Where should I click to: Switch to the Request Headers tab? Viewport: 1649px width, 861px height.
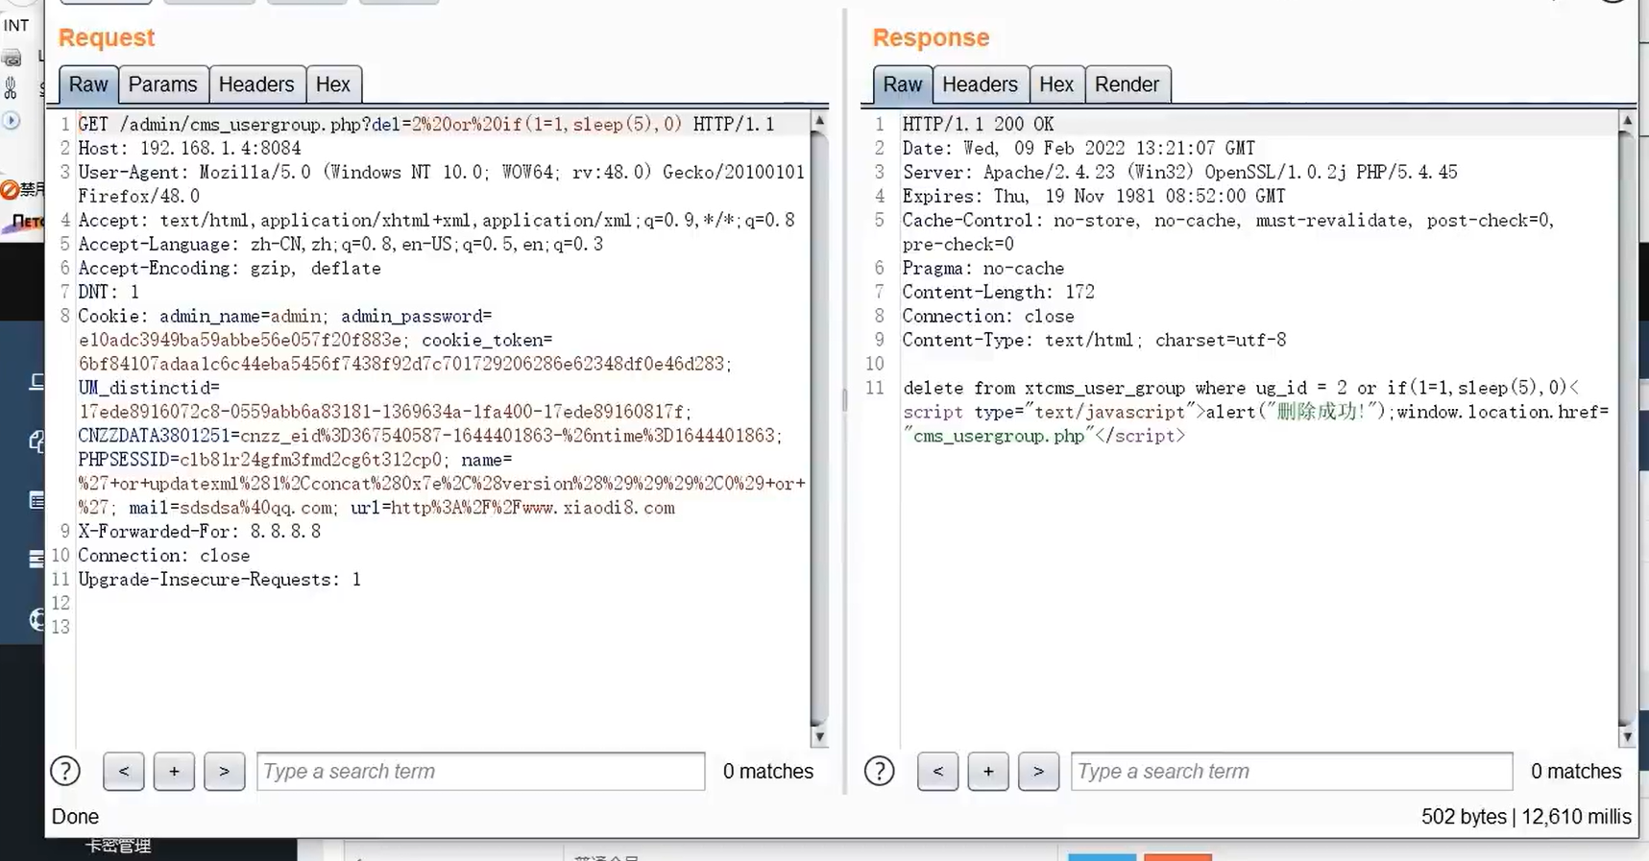pyautogui.click(x=256, y=84)
